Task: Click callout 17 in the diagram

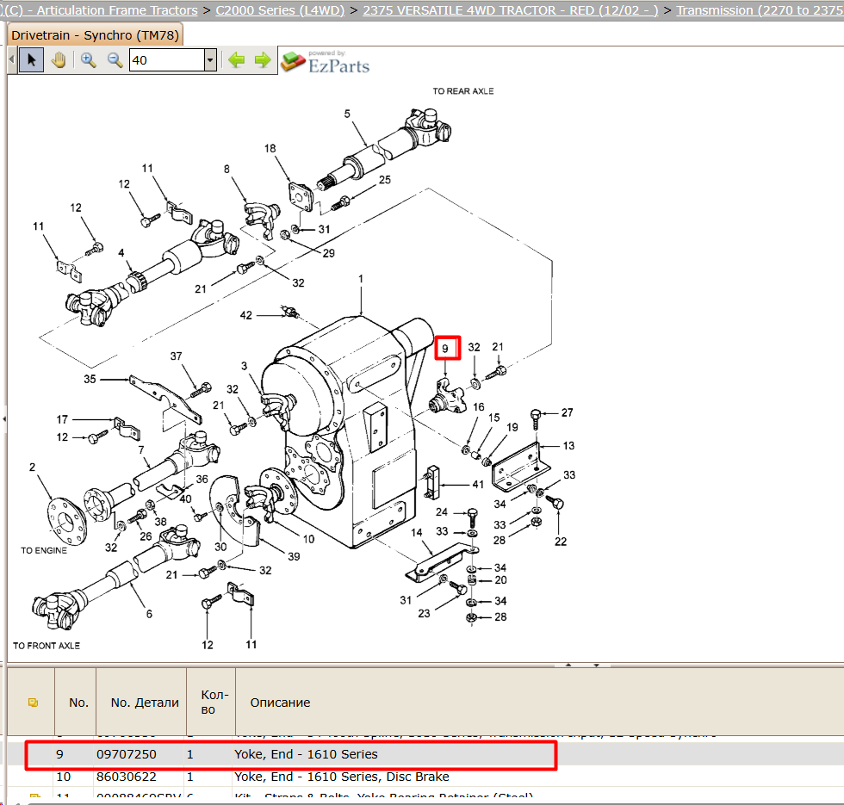Action: coord(62,419)
